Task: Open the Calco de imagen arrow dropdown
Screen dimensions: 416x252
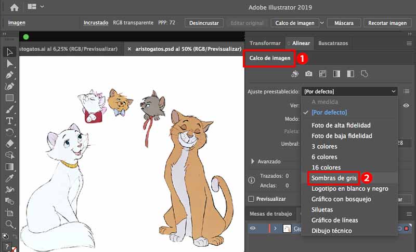Action: click(322, 23)
